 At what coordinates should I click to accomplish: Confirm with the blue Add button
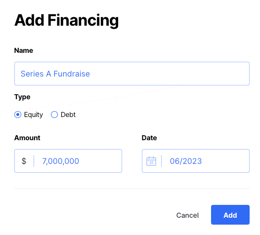click(x=230, y=215)
